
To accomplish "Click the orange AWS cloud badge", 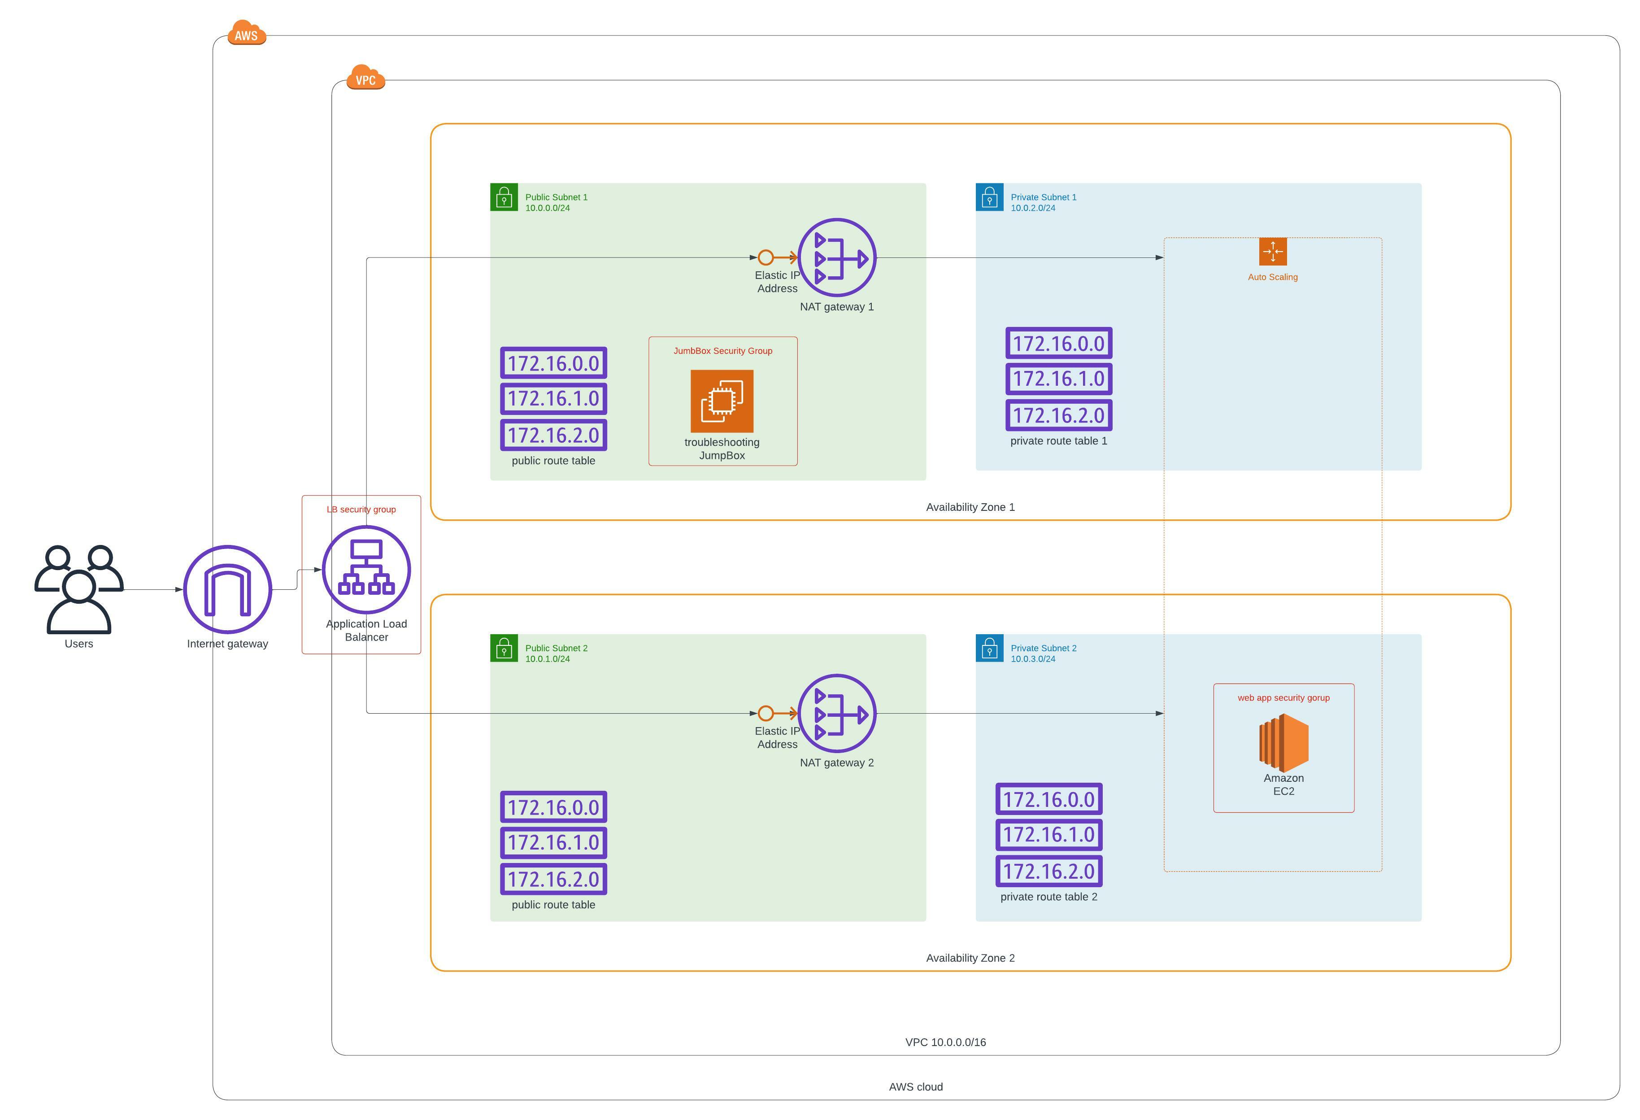I will click(x=246, y=33).
